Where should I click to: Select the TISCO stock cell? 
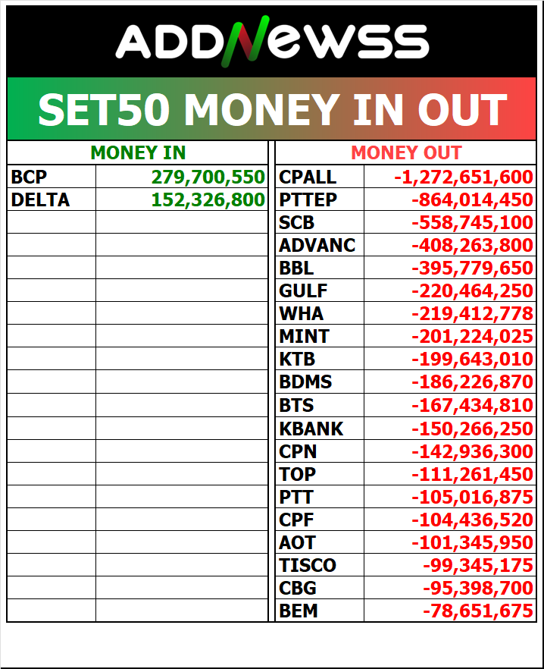[x=320, y=565]
